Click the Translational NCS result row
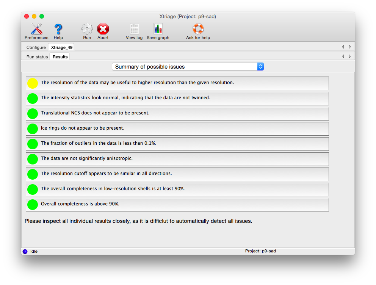 pyautogui.click(x=177, y=114)
